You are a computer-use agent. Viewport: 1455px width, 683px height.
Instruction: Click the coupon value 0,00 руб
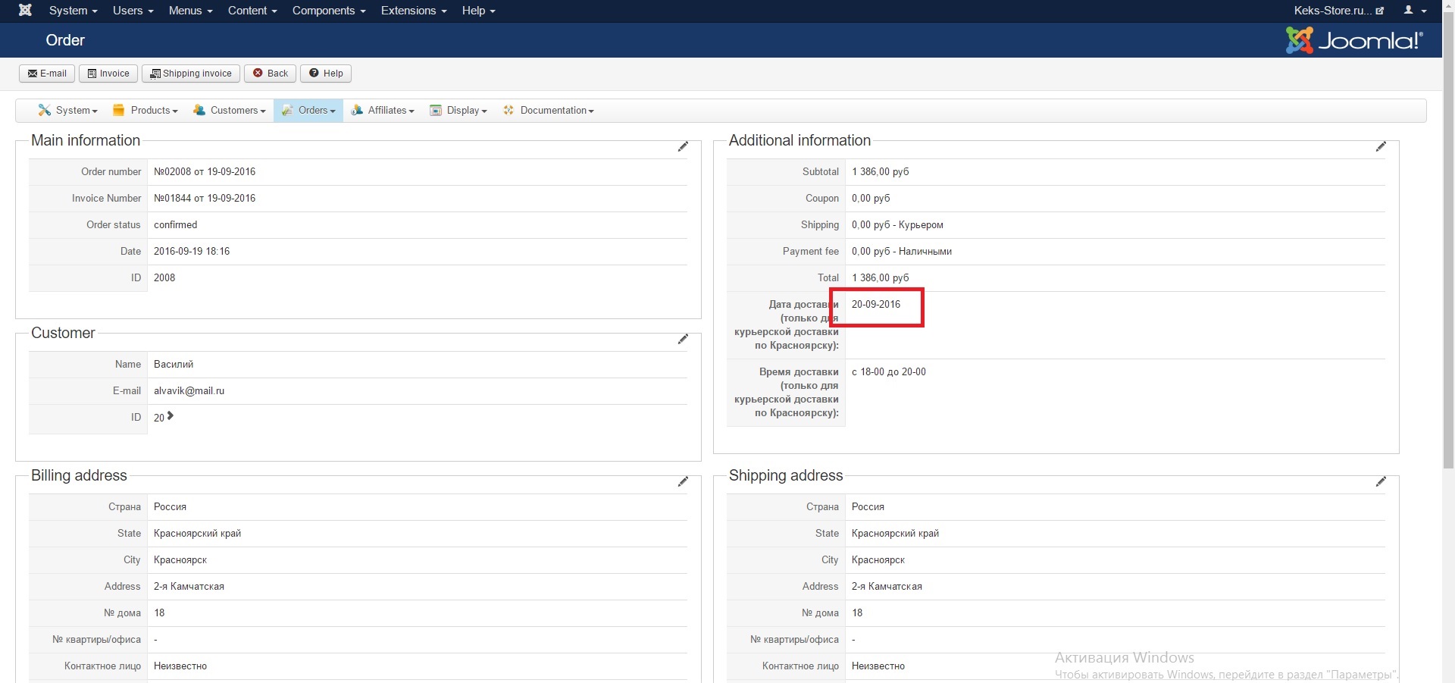coord(871,199)
